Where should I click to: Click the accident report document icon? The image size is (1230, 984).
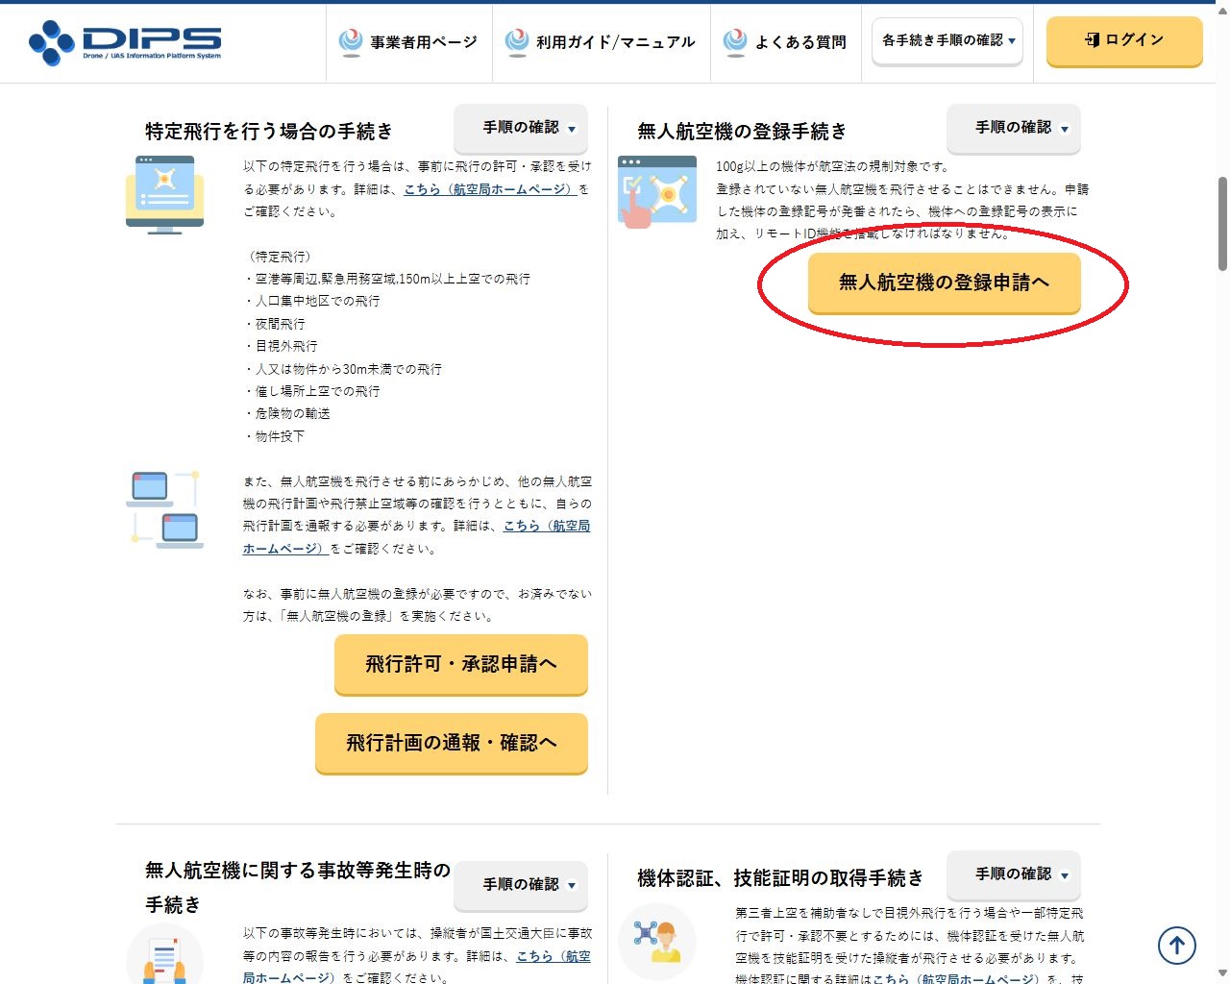pyautogui.click(x=164, y=958)
